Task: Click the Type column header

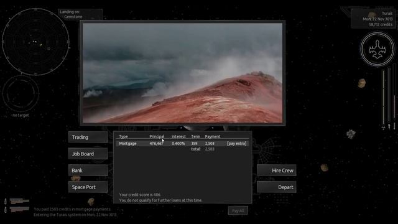Action: pos(123,136)
